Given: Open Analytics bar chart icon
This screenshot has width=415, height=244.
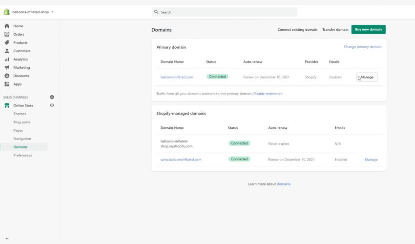Looking at the screenshot, I should point(7,59).
